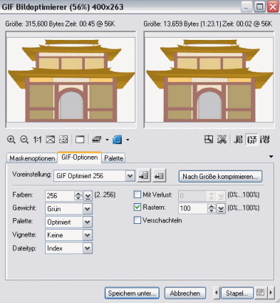Click the Farben spinner arrows
Screen dimensions: 280x303
(x=78, y=196)
